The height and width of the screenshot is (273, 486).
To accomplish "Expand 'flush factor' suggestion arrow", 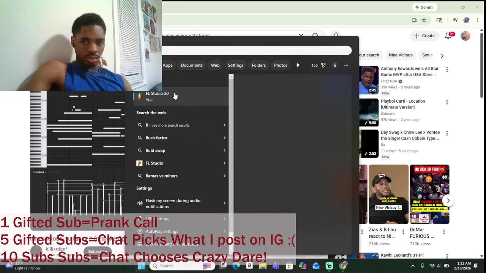I will (x=224, y=138).
